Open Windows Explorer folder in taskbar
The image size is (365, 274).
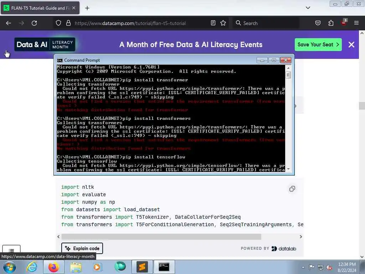click(x=76, y=267)
